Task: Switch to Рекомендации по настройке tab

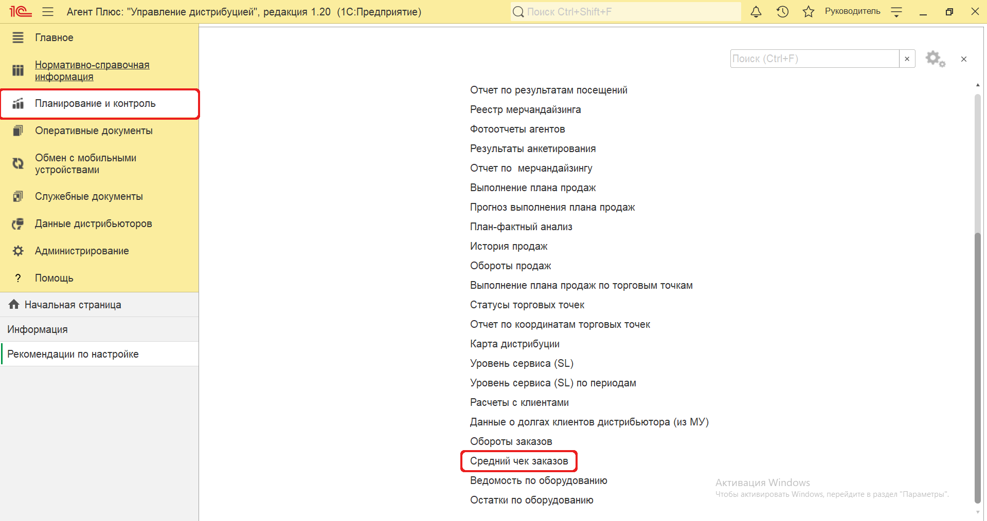Action: coord(73,354)
